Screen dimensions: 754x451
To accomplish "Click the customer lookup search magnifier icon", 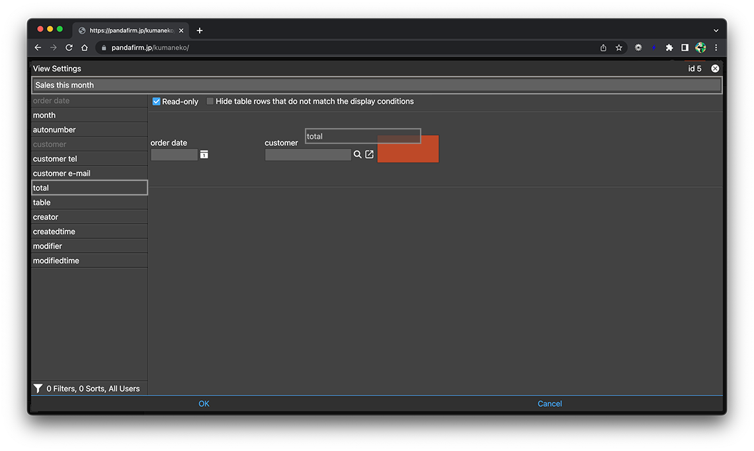I will (358, 155).
